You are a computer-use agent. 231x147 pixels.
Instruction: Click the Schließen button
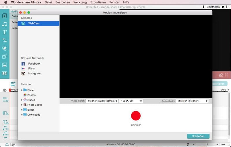pyautogui.click(x=198, y=136)
